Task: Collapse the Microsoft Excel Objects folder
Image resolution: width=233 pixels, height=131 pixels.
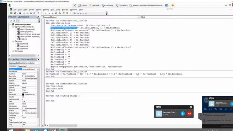Action: (13, 27)
